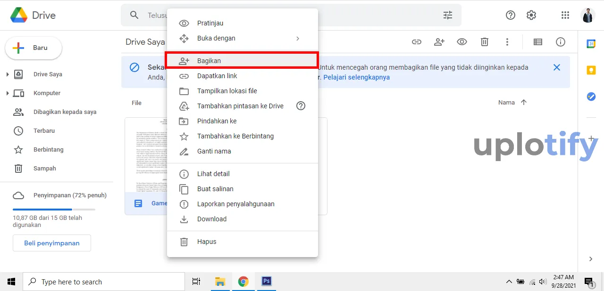This screenshot has height=291, width=604.
Task: Click the Drive search field
Action: click(291, 15)
